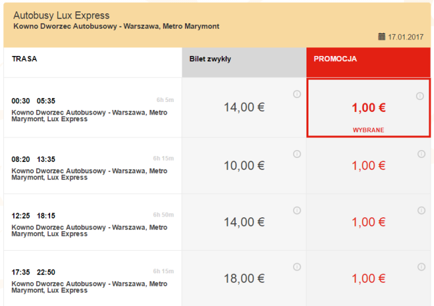Image resolution: width=434 pixels, height=306 pixels.
Task: Click calendar icon next to 17.01.2017
Action: pos(382,36)
